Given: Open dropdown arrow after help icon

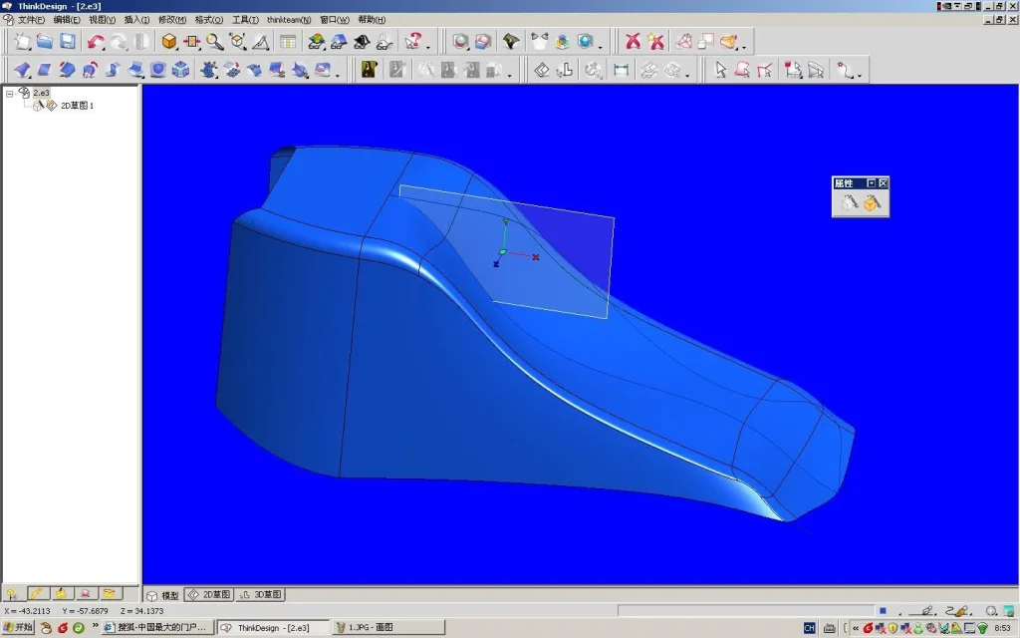Looking at the screenshot, I should pos(428,47).
